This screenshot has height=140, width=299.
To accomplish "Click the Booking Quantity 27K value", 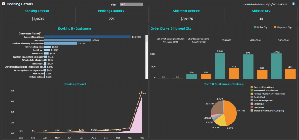I will [x=112, y=19].
